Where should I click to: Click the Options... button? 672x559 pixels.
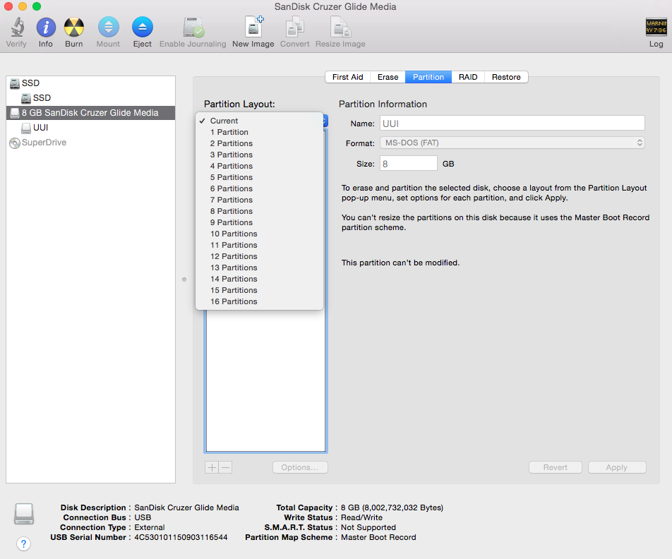coord(300,467)
